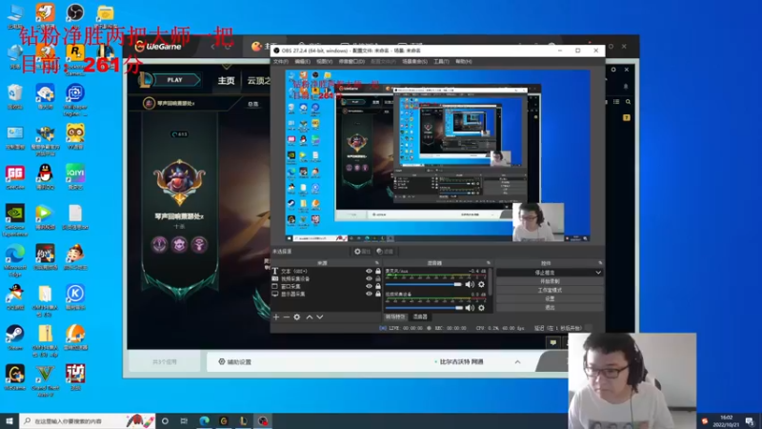Open second mixer channel gear settings
762x429 pixels.
481,307
